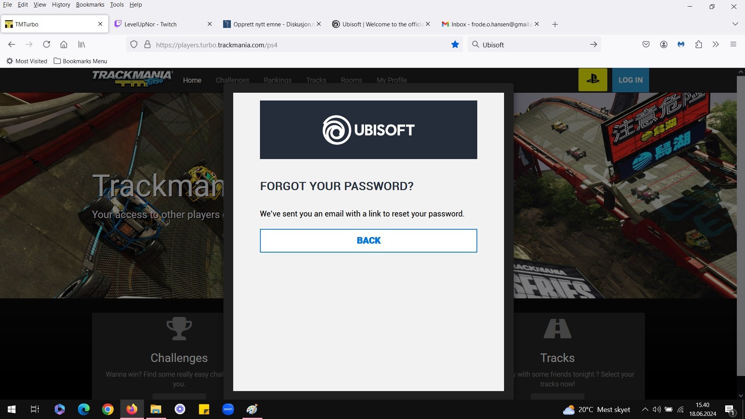Click the Malwarebytes extension icon

coord(681,45)
